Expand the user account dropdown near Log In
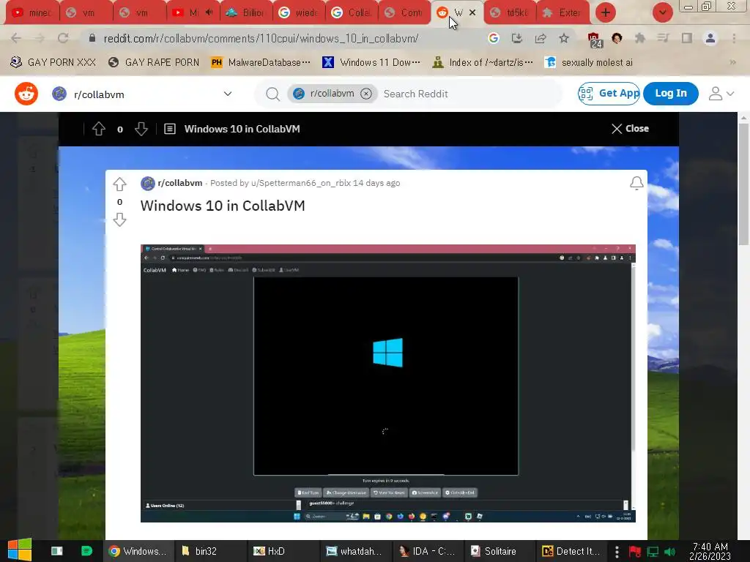750x562 pixels. coord(721,94)
